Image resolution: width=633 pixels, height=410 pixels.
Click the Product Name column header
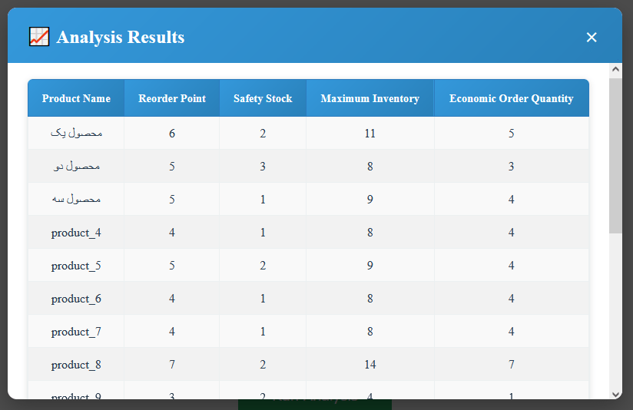coord(76,98)
